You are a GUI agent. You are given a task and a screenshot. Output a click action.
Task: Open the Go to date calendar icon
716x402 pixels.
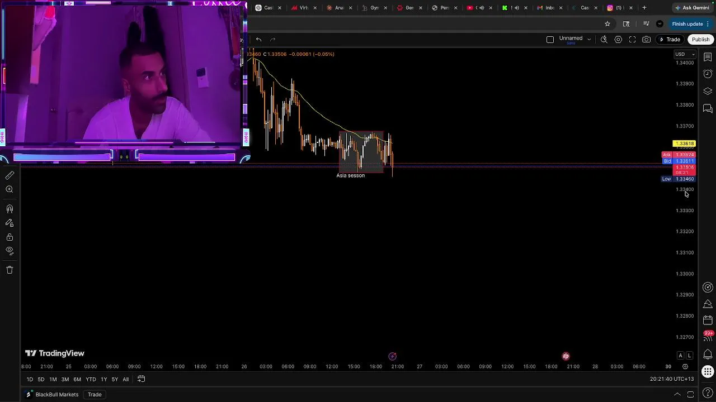tap(142, 379)
